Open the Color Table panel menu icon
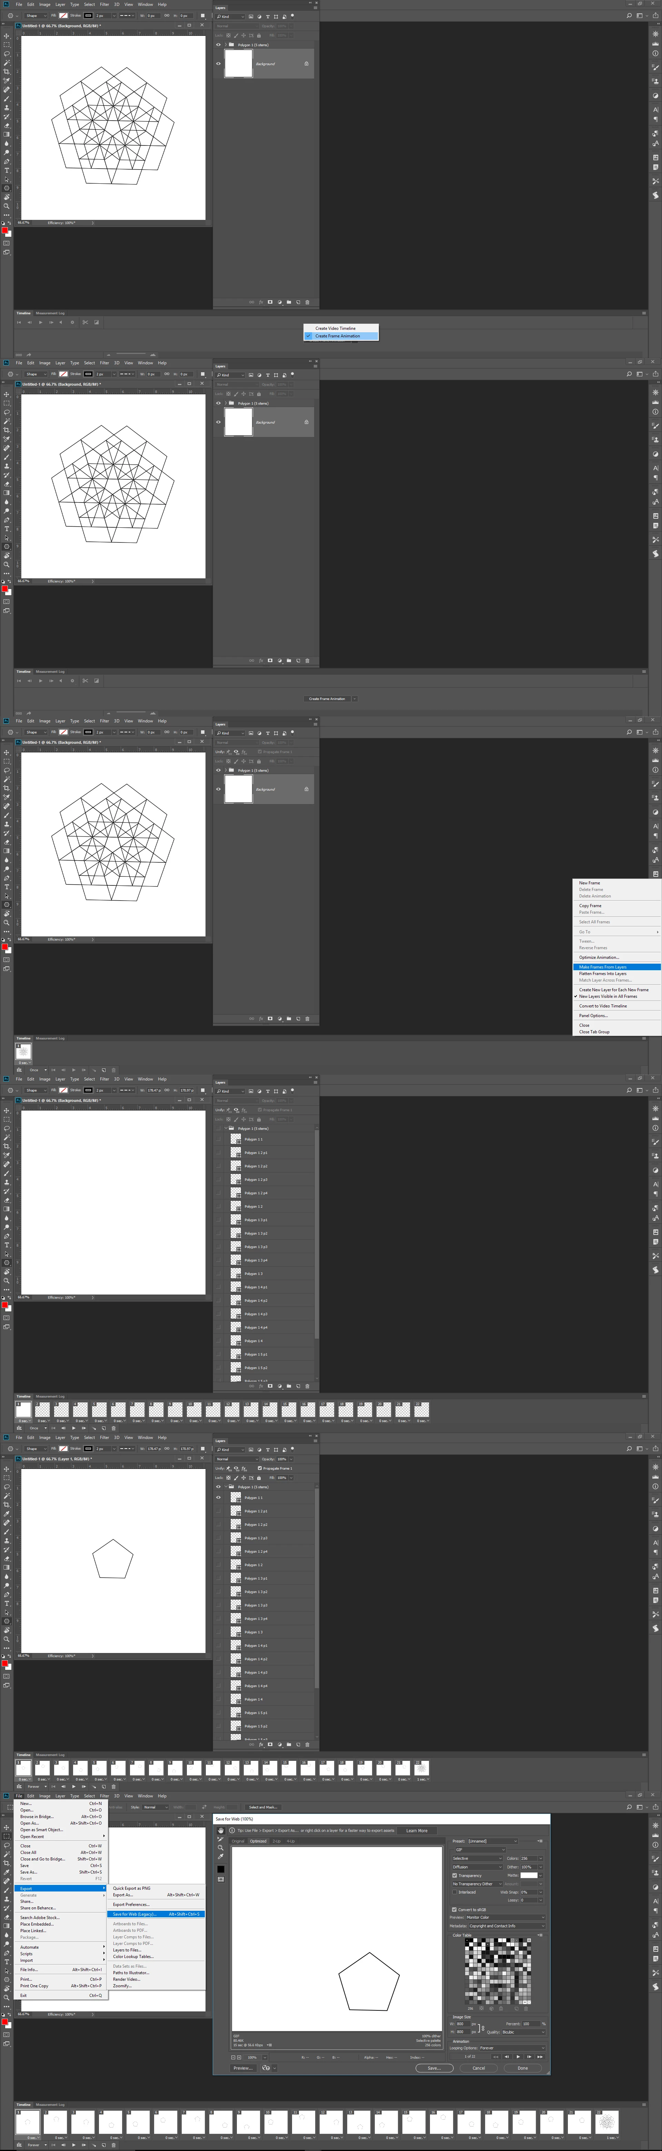Viewport: 662px width, 2151px height. 540,1935
